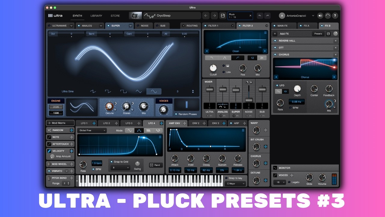Toggle the ARP power
Screen dimensions: 385x217
click(x=231, y=123)
